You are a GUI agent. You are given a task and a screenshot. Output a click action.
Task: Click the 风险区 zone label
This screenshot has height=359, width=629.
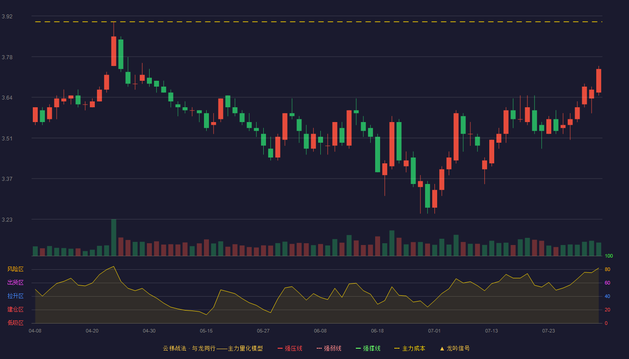[x=16, y=269]
